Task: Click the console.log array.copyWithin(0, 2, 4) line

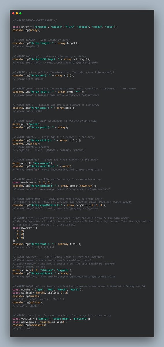Action: tap(59, 205)
